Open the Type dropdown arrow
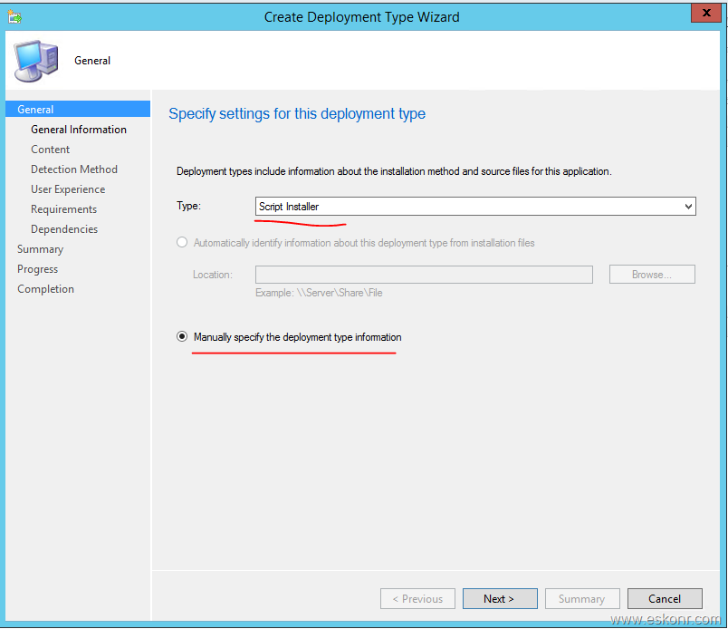 tap(688, 207)
